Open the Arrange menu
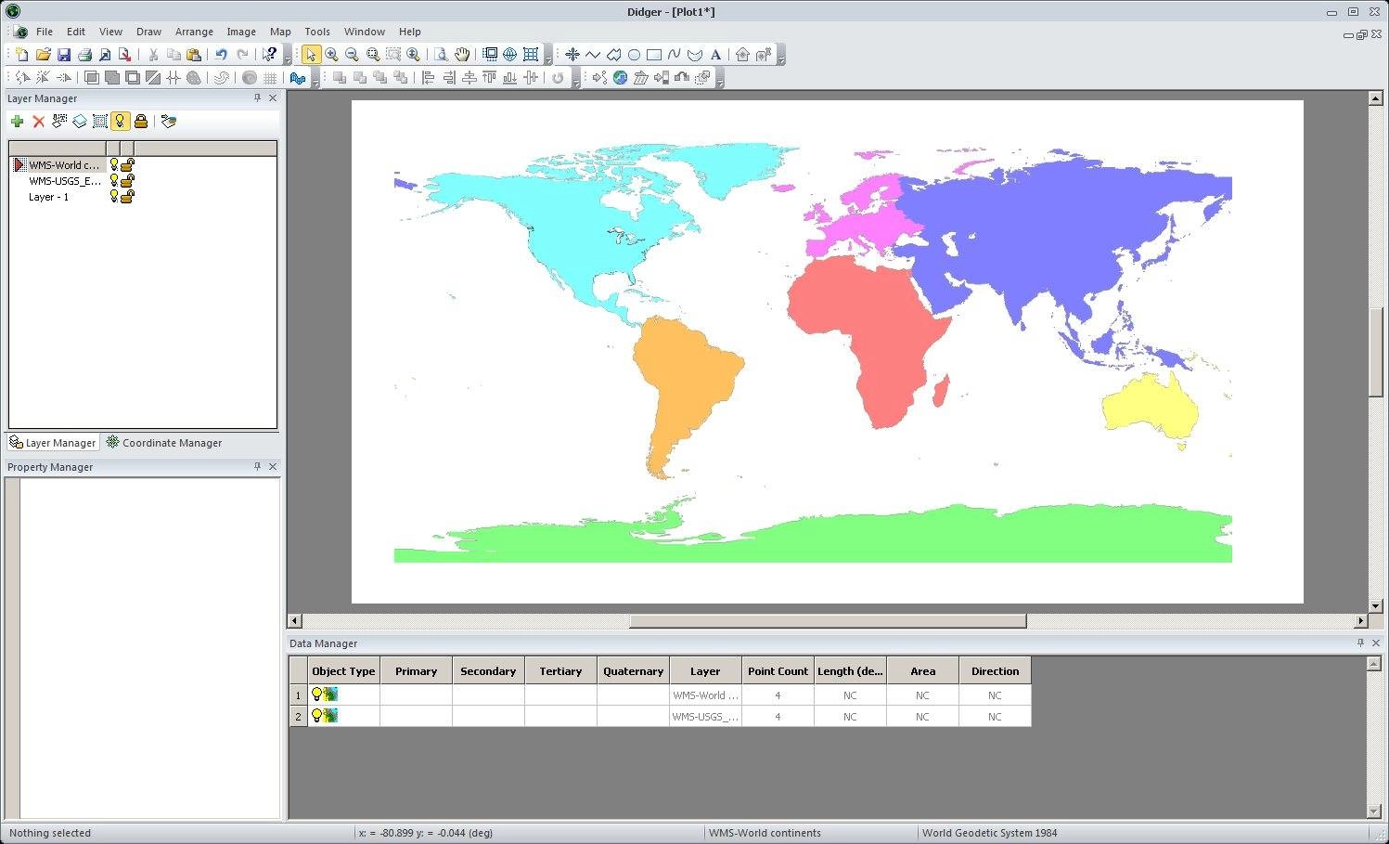 194,32
